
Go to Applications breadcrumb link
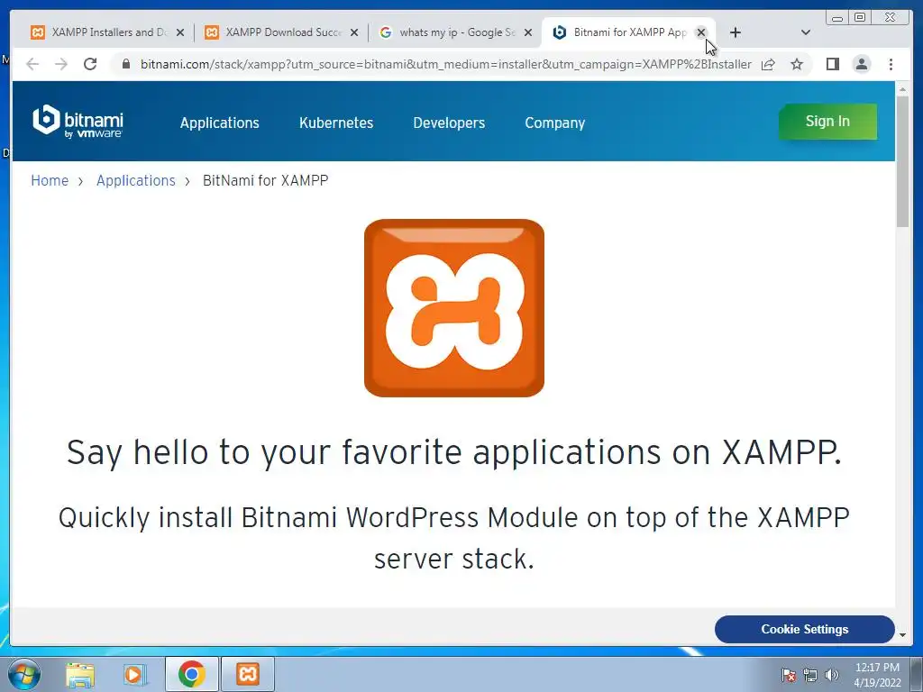[x=136, y=180]
